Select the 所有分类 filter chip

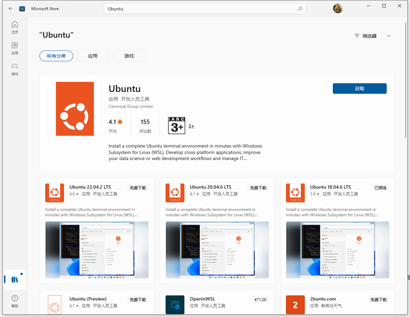(x=56, y=56)
